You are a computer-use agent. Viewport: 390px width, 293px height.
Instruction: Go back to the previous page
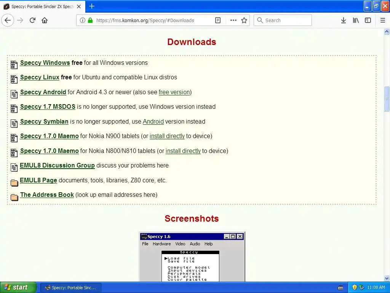[x=8, y=20]
